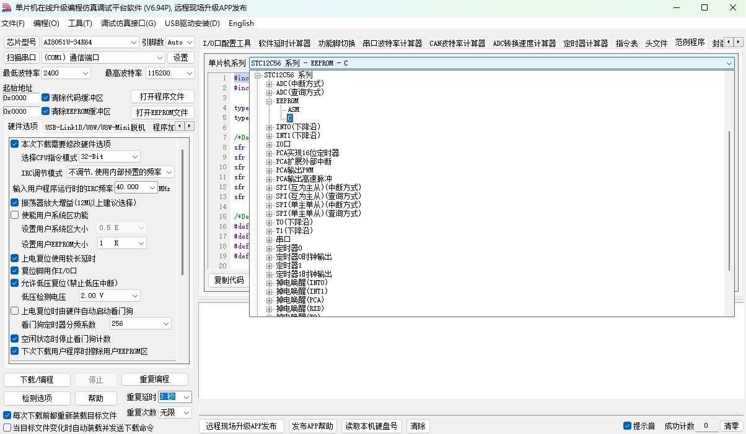The image size is (746, 434).
Task: Toggle 复位脚用作I/O口 checkbox
Action: [x=15, y=271]
